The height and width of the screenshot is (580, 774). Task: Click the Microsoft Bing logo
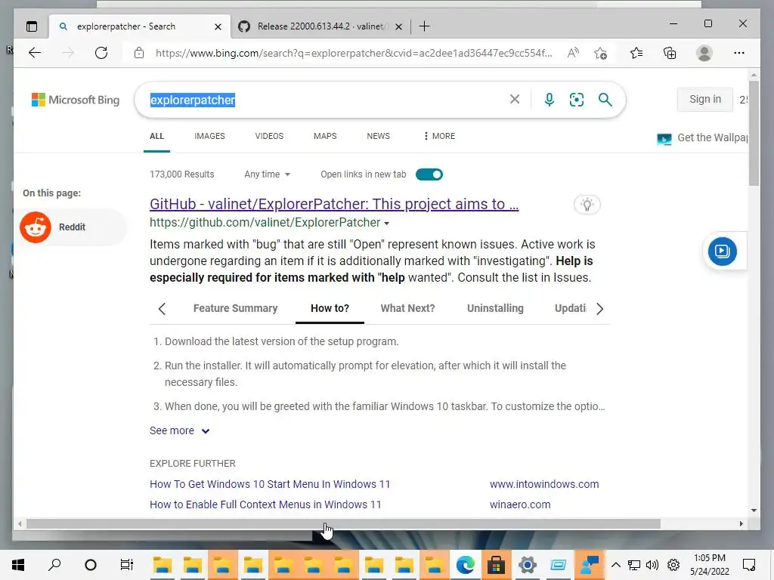click(76, 100)
